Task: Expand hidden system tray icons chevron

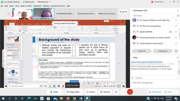Action: click(x=152, y=98)
